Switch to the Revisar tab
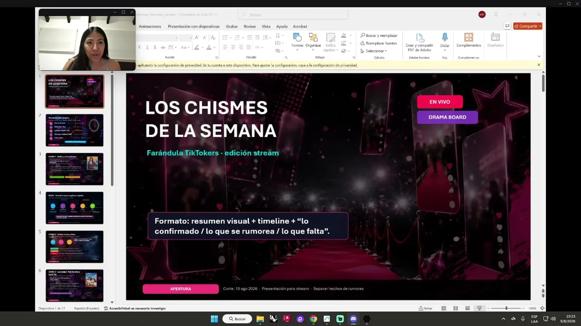The height and width of the screenshot is (326, 581). 250,26
